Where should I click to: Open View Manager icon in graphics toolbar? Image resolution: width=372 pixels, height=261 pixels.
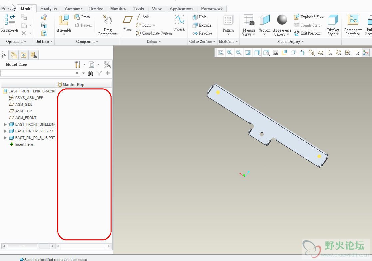click(275, 53)
